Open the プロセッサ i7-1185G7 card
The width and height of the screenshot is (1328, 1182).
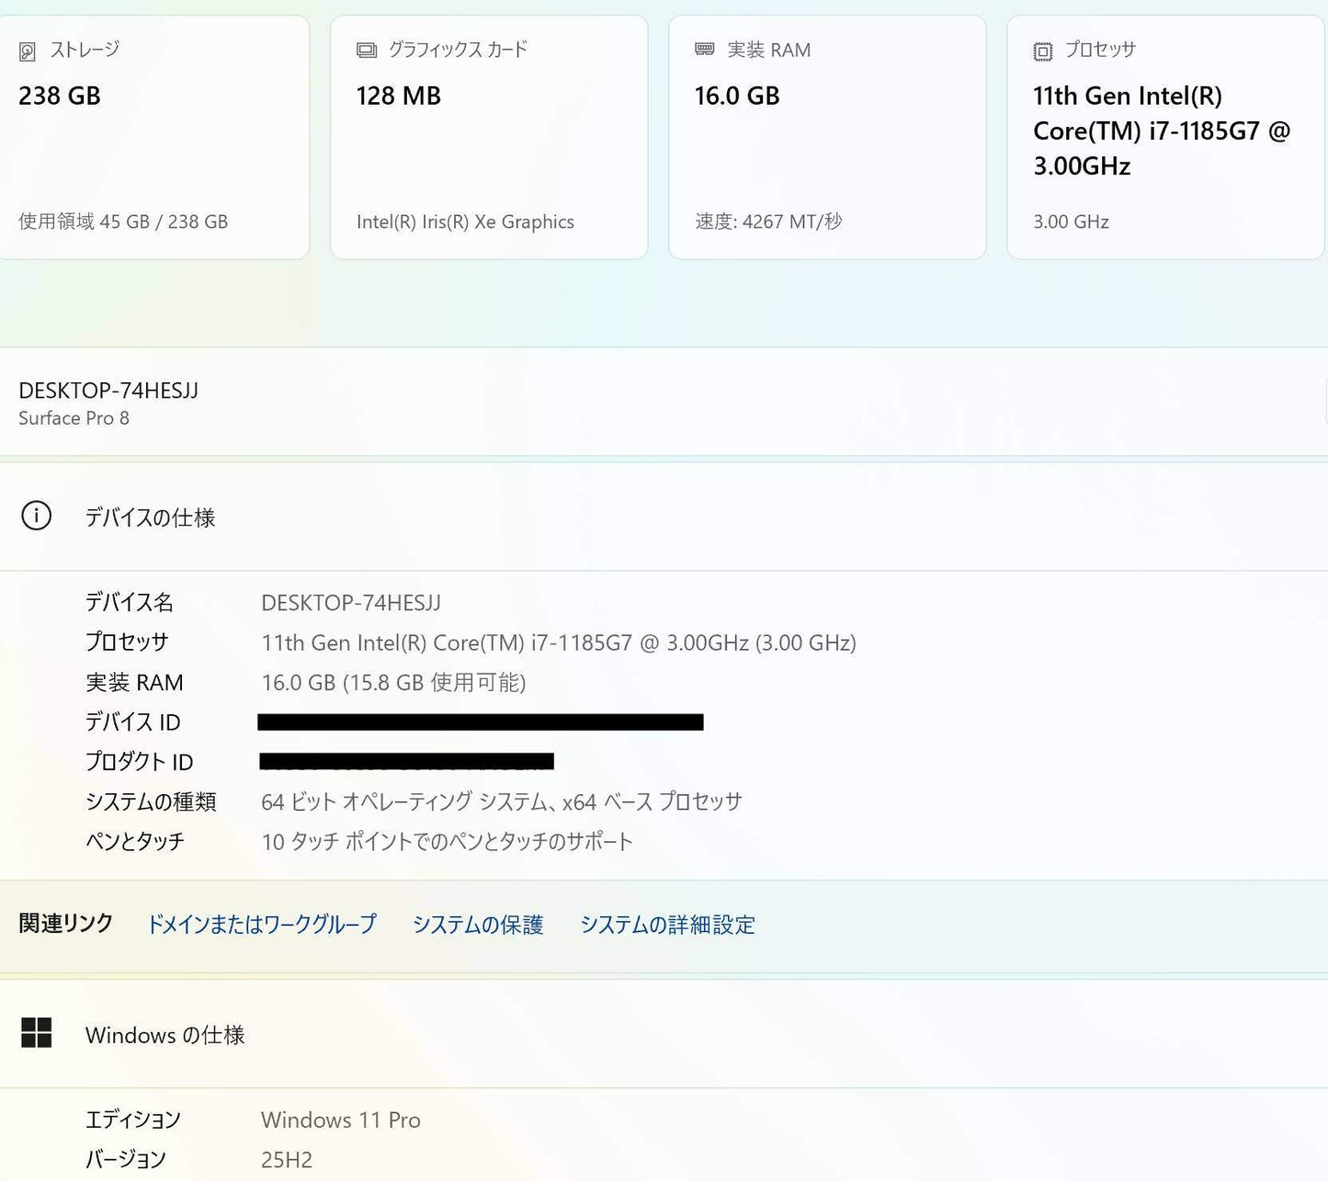1165,137
